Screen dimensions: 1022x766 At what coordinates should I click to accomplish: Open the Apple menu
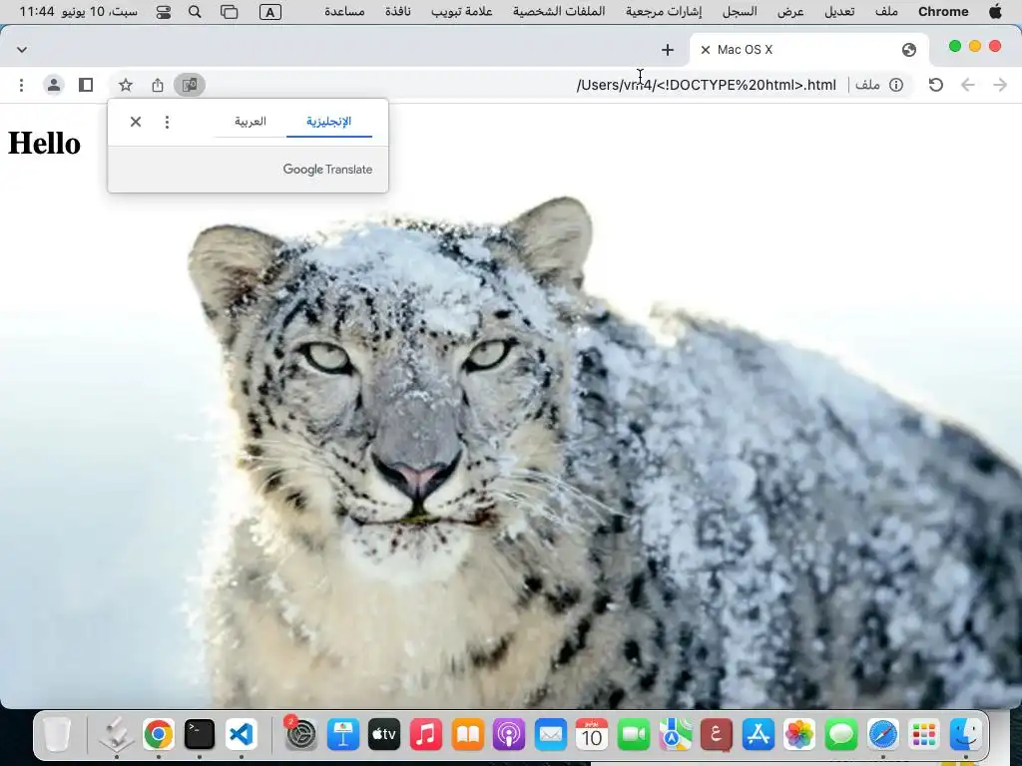[x=995, y=11]
